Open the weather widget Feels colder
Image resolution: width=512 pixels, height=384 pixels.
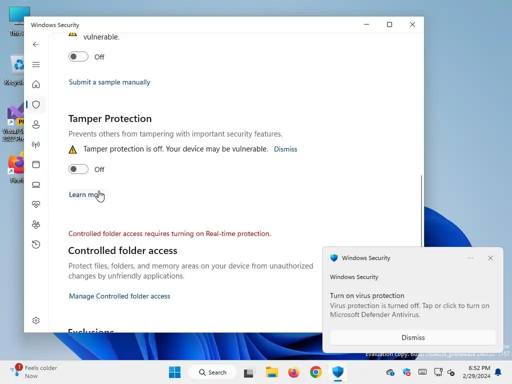click(x=33, y=372)
